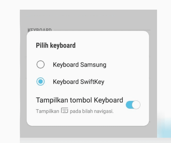The height and width of the screenshot is (143, 171).
Task: Click the "Tampilkan tombol Keyboard" setting title
Action: pyautogui.click(x=80, y=100)
